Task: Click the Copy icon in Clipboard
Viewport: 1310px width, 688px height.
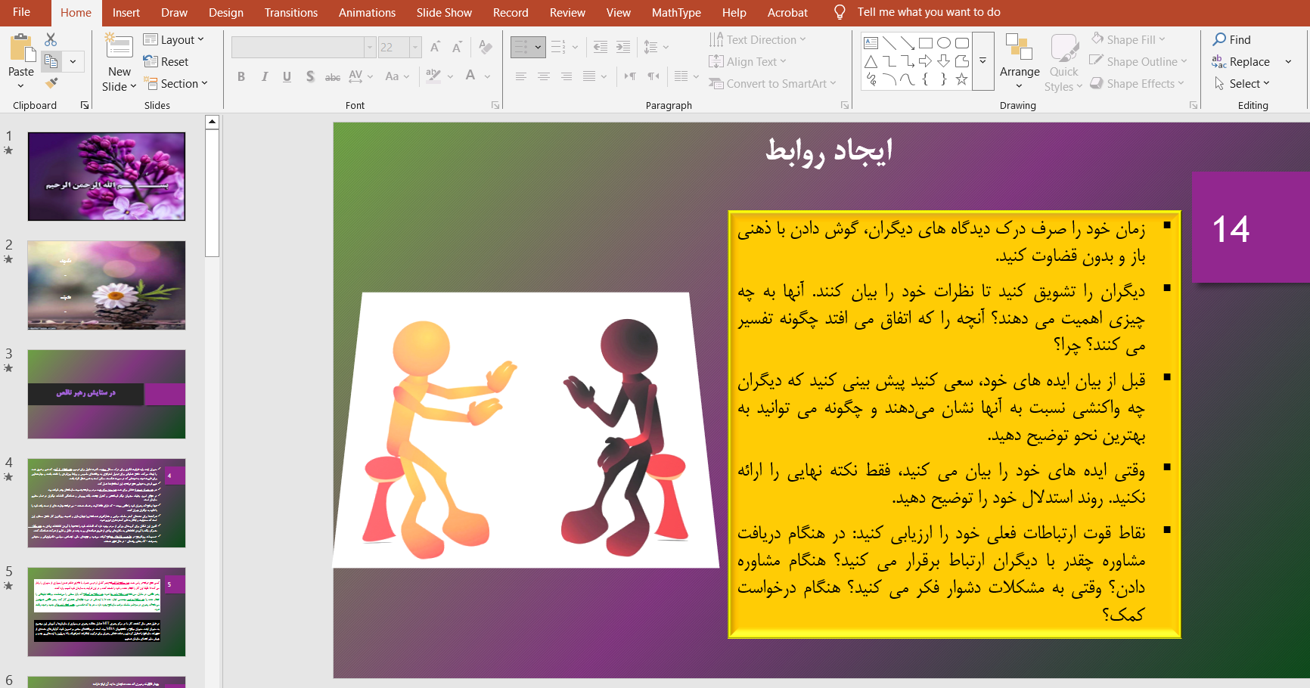Action: (51, 61)
